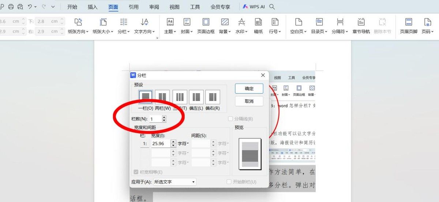Screen dimensions: 439x202
Task: Toggle the 分隔线 separator line checkbox
Action: [x=240, y=119]
